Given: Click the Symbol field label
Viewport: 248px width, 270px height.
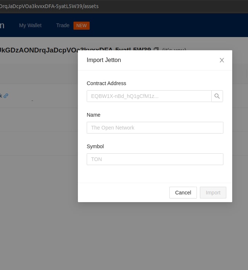Looking at the screenshot, I should click(x=95, y=146).
